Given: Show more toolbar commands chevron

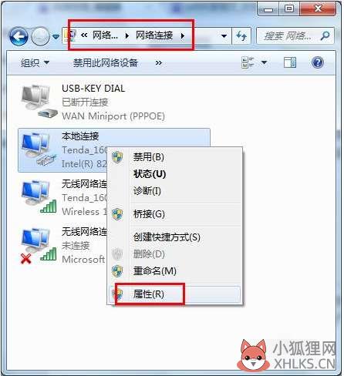Looking at the screenshot, I should click(x=159, y=62).
